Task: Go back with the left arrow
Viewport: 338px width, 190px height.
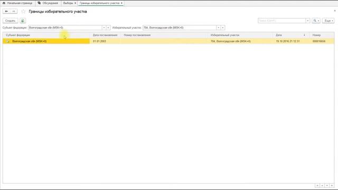Action: (6, 11)
